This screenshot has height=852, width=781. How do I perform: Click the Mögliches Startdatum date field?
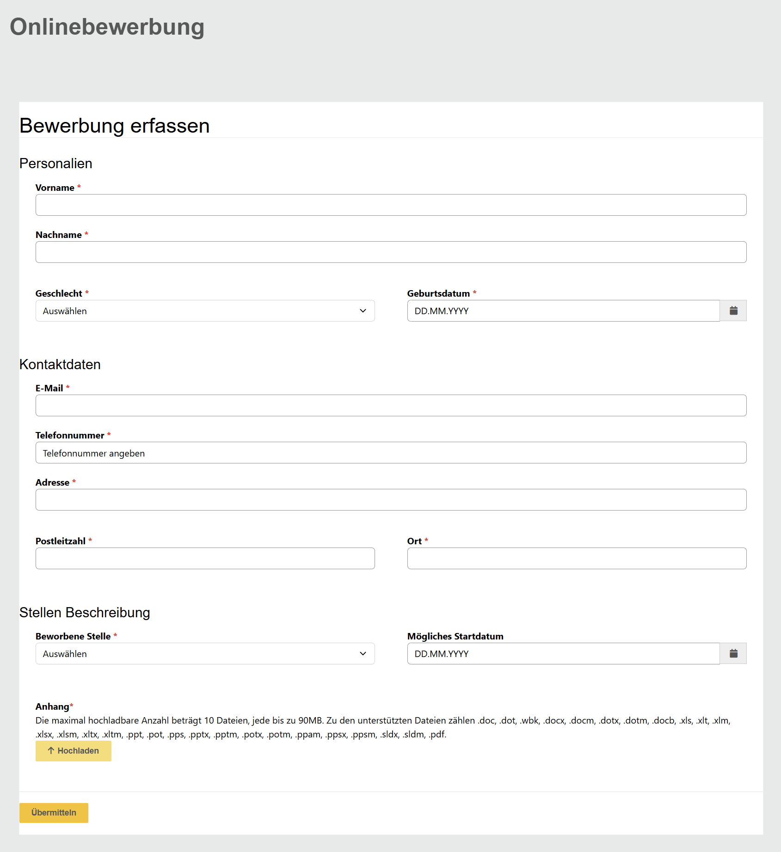point(563,654)
